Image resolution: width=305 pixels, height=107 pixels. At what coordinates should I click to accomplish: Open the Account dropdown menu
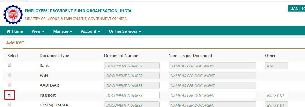(x=91, y=31)
